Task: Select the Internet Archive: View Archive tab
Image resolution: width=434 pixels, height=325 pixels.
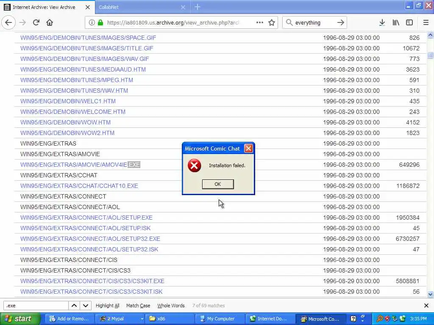Action: coord(47,7)
